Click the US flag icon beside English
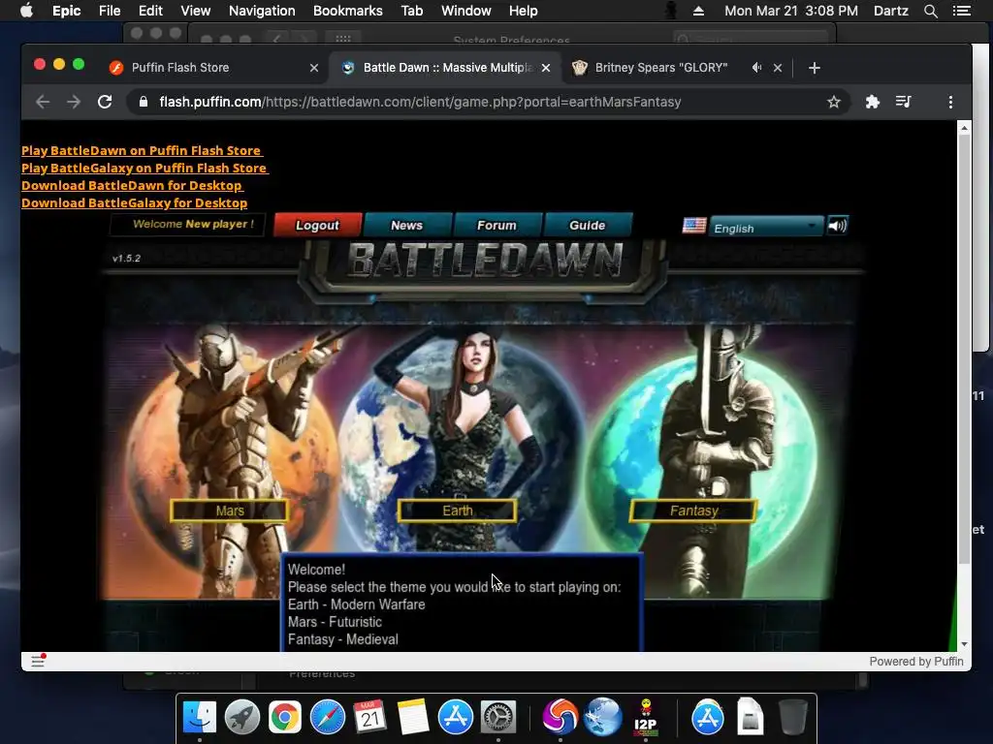This screenshot has height=744, width=993. [x=694, y=225]
